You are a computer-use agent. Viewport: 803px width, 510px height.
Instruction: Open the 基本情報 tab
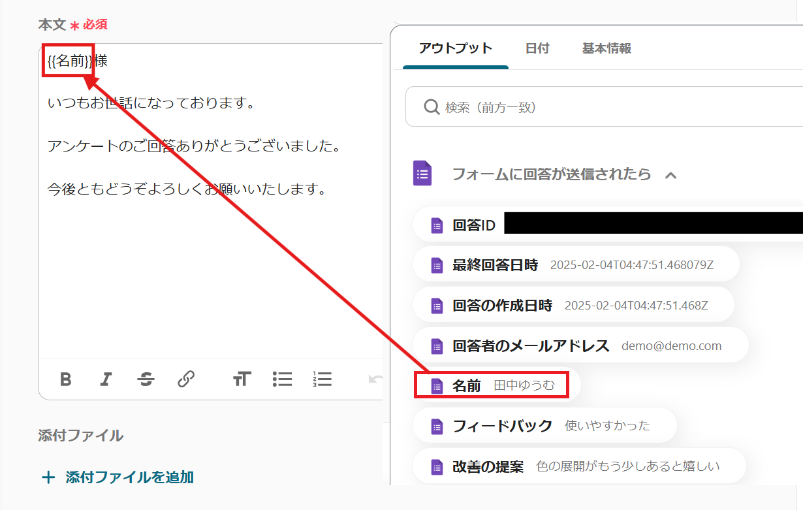click(x=606, y=48)
